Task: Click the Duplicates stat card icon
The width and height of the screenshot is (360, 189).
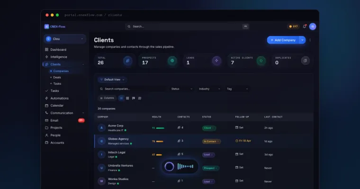Action: (306, 61)
